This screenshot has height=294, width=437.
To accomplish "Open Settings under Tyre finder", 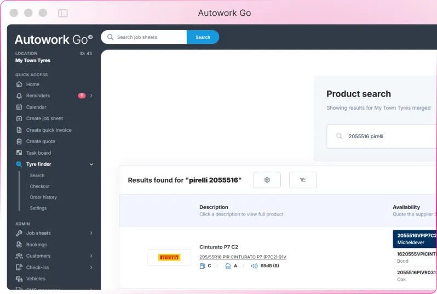I will [38, 208].
